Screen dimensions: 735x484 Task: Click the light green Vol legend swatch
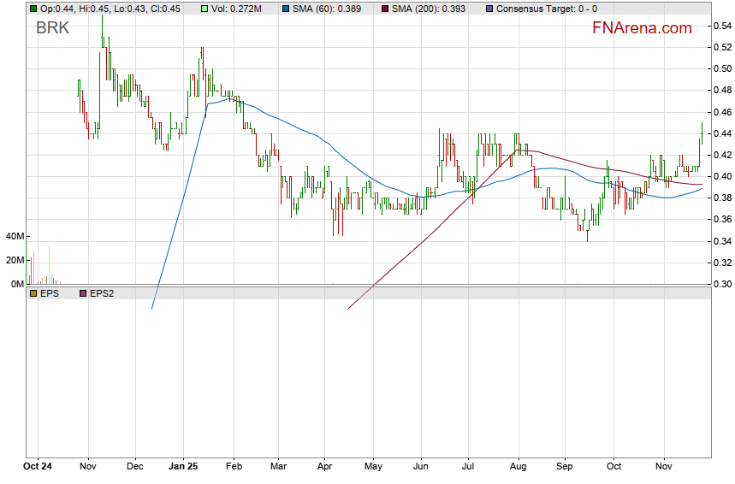tap(204, 9)
